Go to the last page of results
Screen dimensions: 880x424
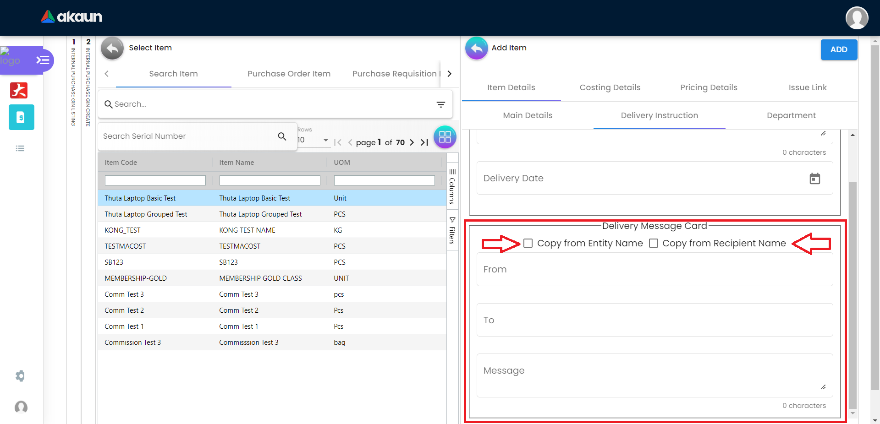424,142
